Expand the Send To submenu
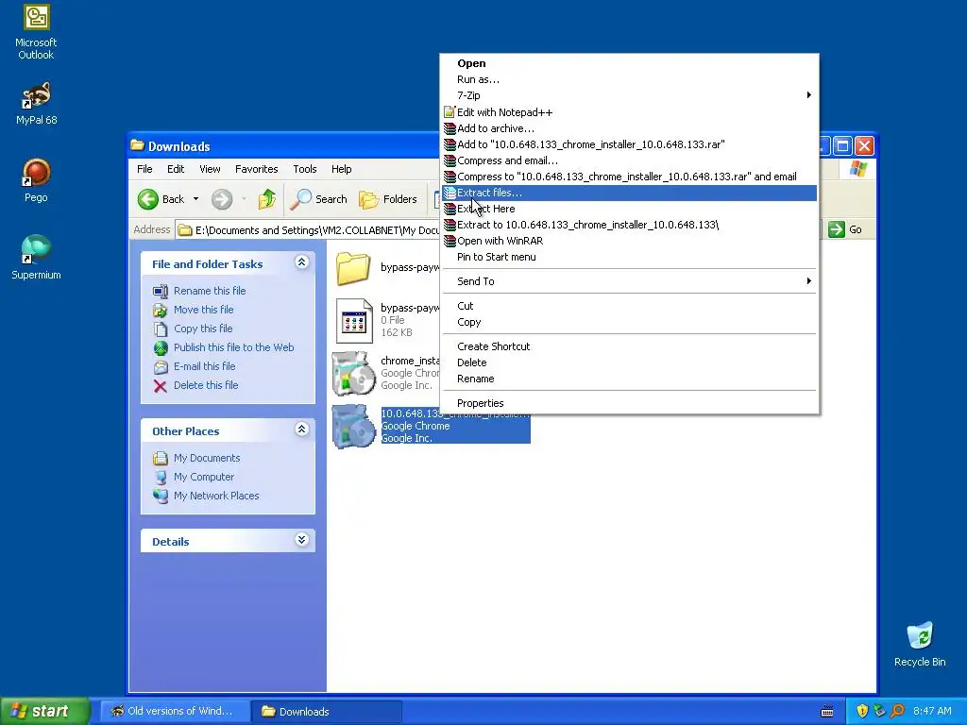The image size is (967, 725). [x=630, y=281]
